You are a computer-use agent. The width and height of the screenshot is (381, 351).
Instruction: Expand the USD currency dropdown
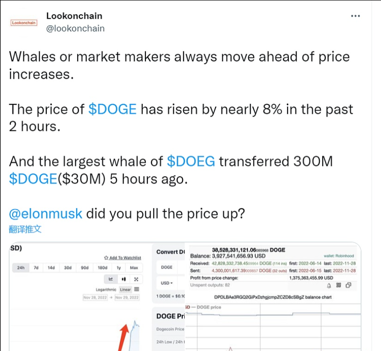[167, 283]
